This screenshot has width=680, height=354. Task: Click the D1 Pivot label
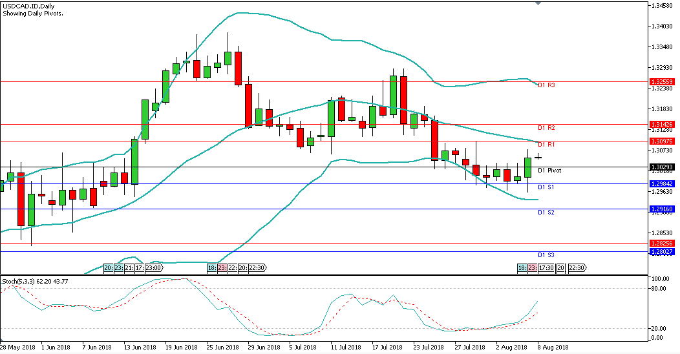tap(549, 171)
